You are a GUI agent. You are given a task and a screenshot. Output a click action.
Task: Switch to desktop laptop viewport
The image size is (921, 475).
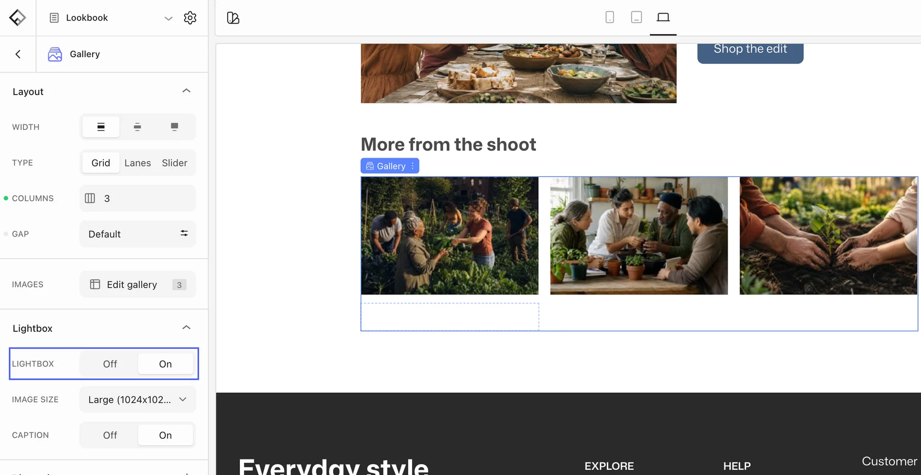(663, 17)
